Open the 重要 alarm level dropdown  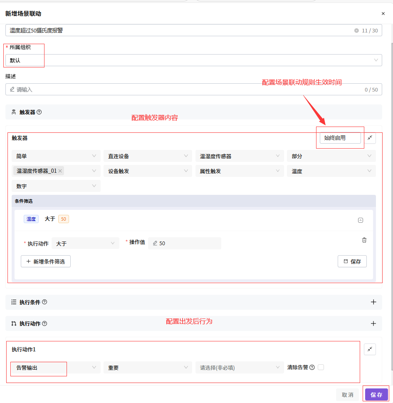point(148,368)
